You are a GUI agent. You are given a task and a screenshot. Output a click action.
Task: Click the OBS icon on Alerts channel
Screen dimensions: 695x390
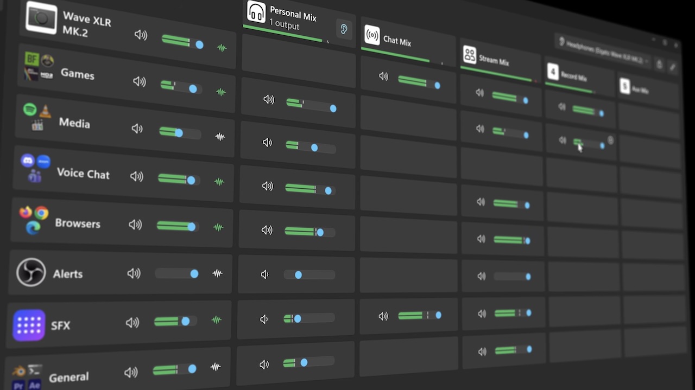pos(31,272)
